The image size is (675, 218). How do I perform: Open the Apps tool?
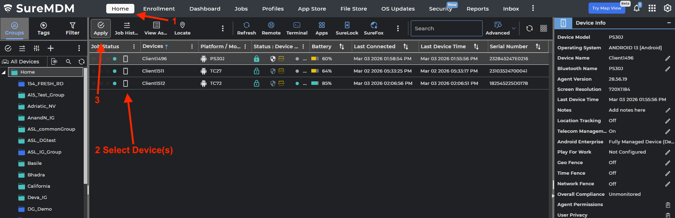(x=321, y=28)
